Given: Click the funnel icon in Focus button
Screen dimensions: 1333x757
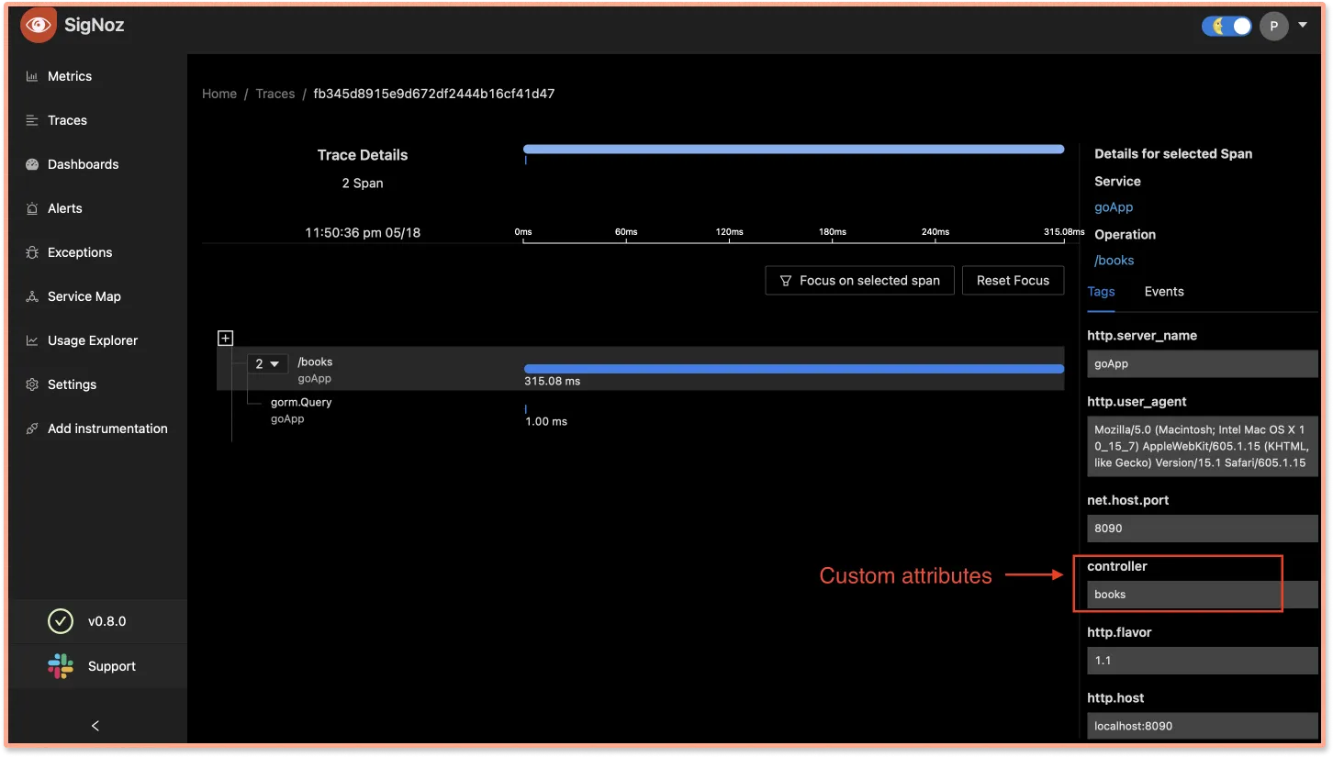Looking at the screenshot, I should click(786, 281).
